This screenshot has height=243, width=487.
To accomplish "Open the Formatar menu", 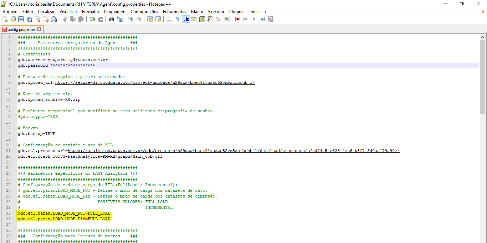I will click(91, 12).
